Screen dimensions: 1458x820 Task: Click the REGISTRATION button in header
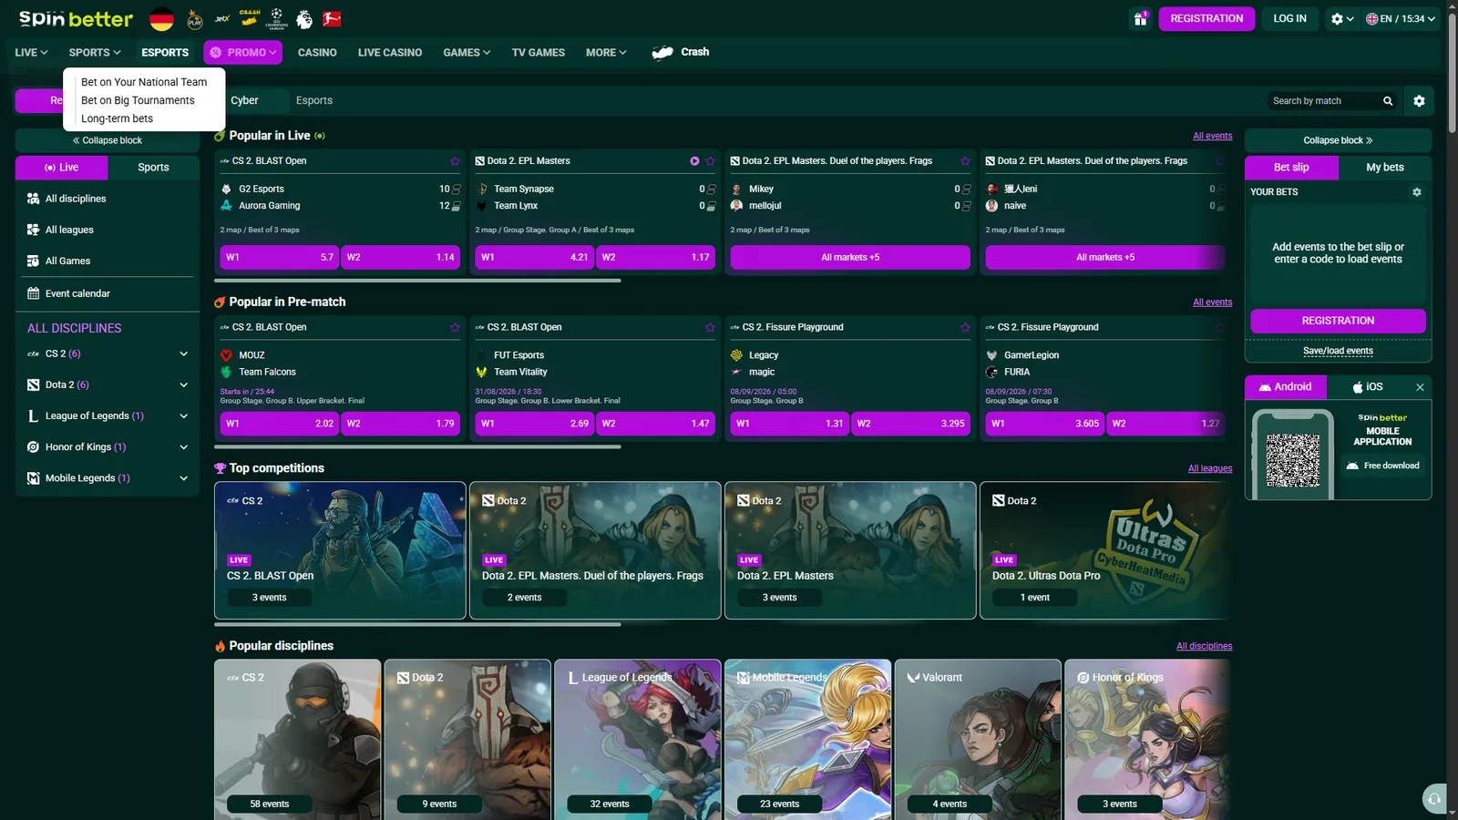pyautogui.click(x=1206, y=18)
